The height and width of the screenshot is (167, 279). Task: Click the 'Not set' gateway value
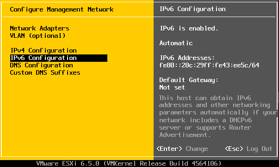[172, 87]
